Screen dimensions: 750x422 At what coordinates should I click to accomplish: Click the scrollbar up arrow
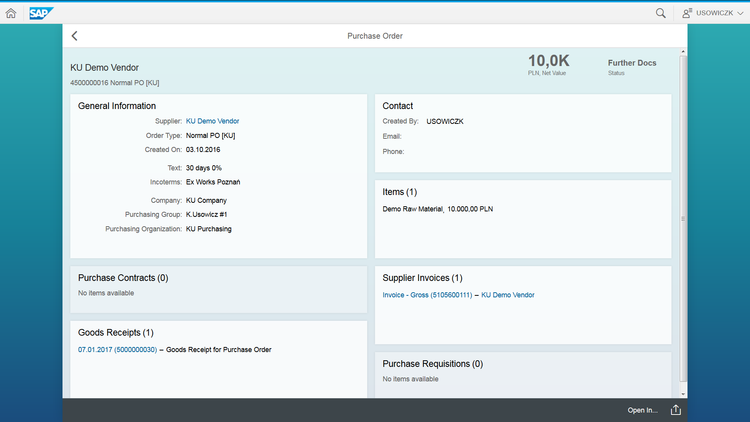point(683,51)
